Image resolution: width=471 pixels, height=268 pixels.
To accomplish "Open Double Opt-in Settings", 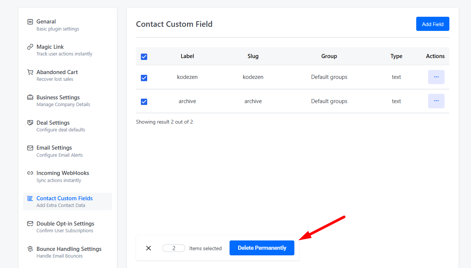I will 67,227.
